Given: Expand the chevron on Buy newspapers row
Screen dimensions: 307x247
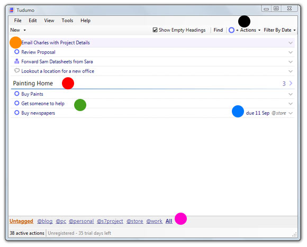Looking at the screenshot, I should click(x=291, y=113).
